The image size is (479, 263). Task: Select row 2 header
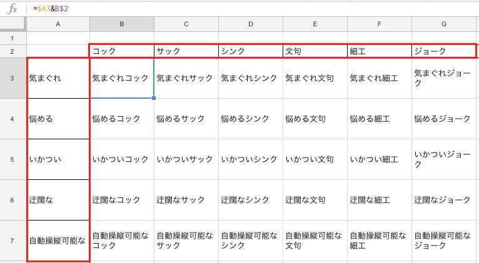[13, 51]
